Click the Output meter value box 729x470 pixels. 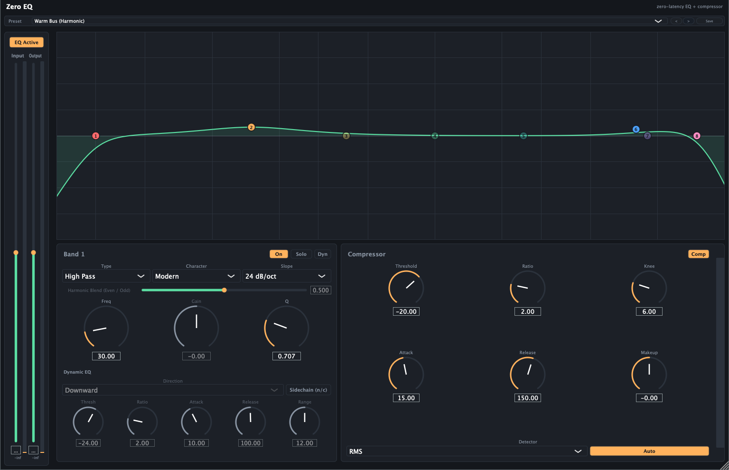(x=33, y=450)
